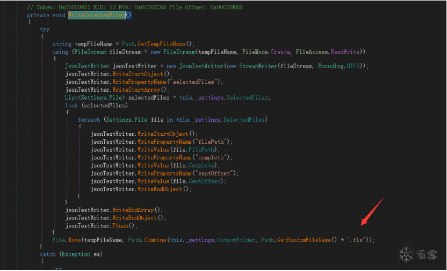
Task: Click the 'foreach' keyword
Action: point(89,120)
